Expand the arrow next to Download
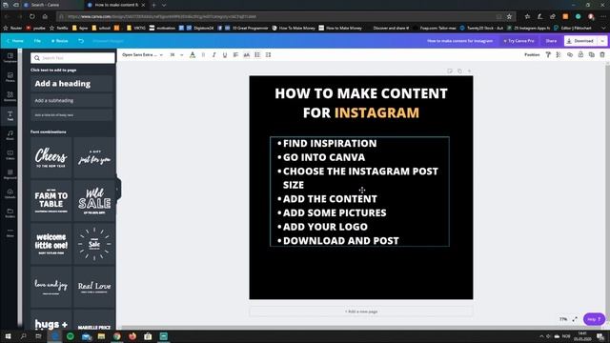610x343 pixels. point(602,41)
